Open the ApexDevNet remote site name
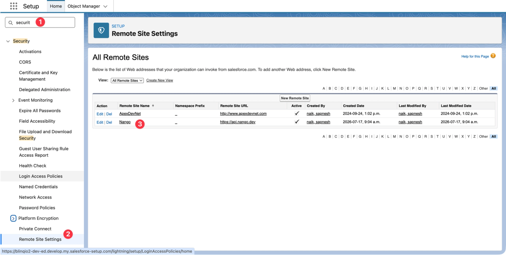This screenshot has height=255, width=506. [130, 114]
